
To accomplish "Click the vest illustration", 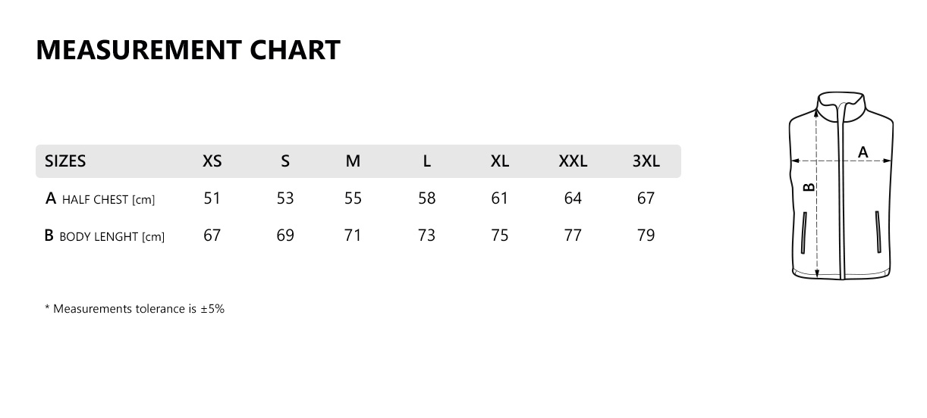I will pos(841,186).
